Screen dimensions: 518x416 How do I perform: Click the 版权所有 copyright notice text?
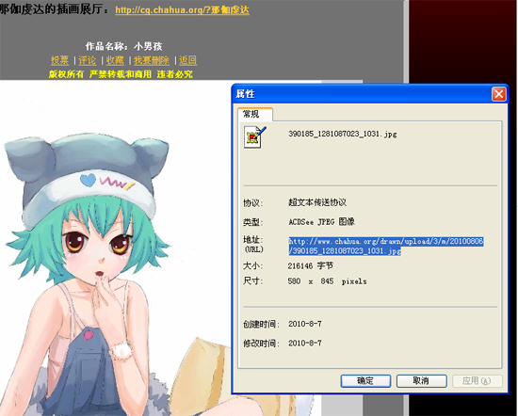coord(121,74)
